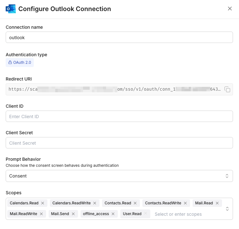Image resolution: width=239 pixels, height=229 pixels.
Task: Remove the Contacts.Read scope tag
Action: click(x=135, y=203)
